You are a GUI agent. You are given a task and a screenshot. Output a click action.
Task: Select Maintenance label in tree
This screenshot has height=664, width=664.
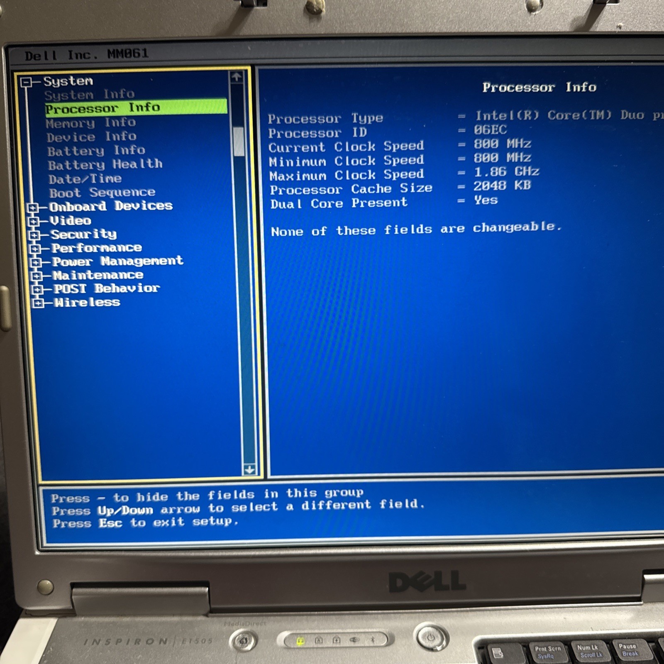click(x=98, y=275)
